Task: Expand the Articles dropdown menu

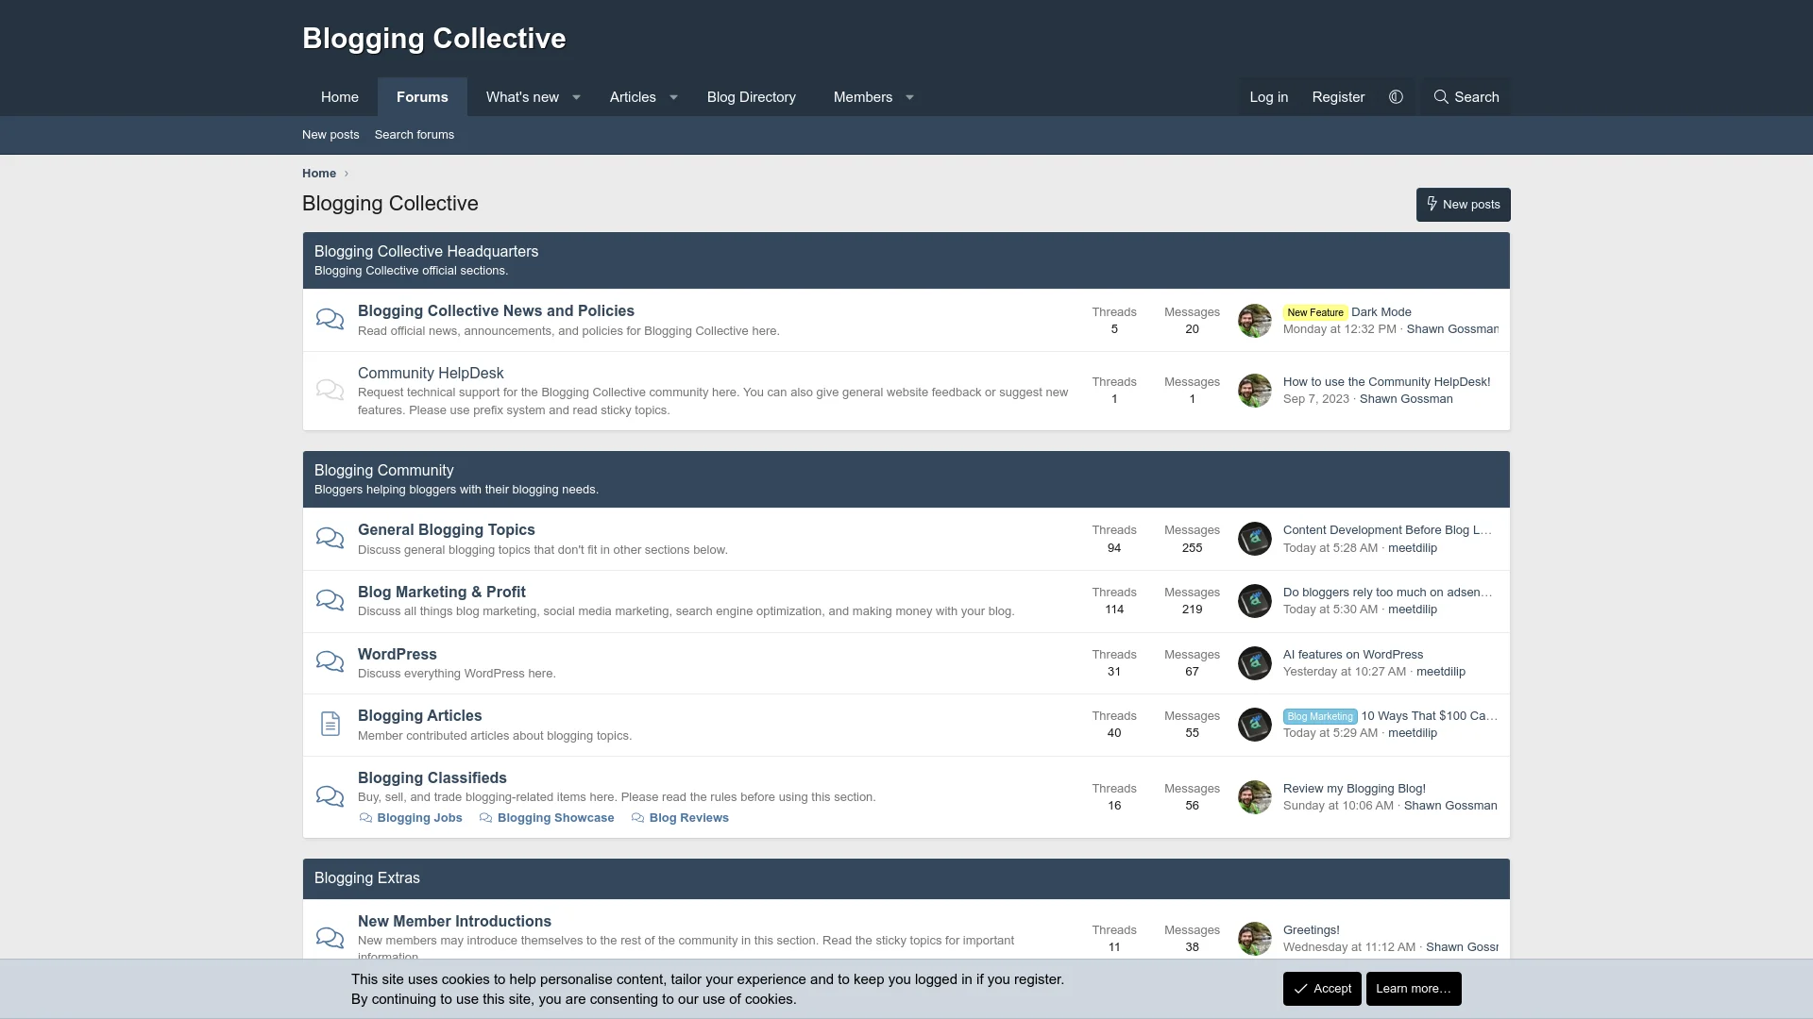Action: [673, 96]
